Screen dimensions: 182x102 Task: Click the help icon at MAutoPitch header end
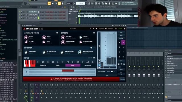pyautogui.click(x=125, y=29)
